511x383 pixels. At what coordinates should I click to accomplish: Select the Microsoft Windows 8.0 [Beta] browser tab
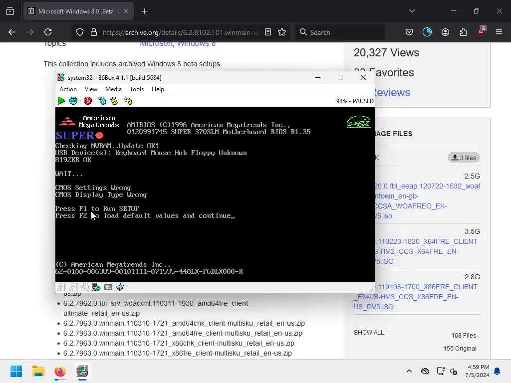click(x=77, y=11)
